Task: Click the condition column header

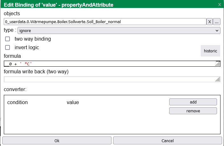Action: click(x=18, y=103)
